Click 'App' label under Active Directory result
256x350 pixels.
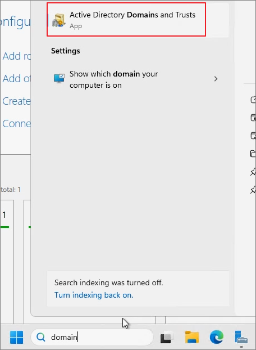click(76, 26)
